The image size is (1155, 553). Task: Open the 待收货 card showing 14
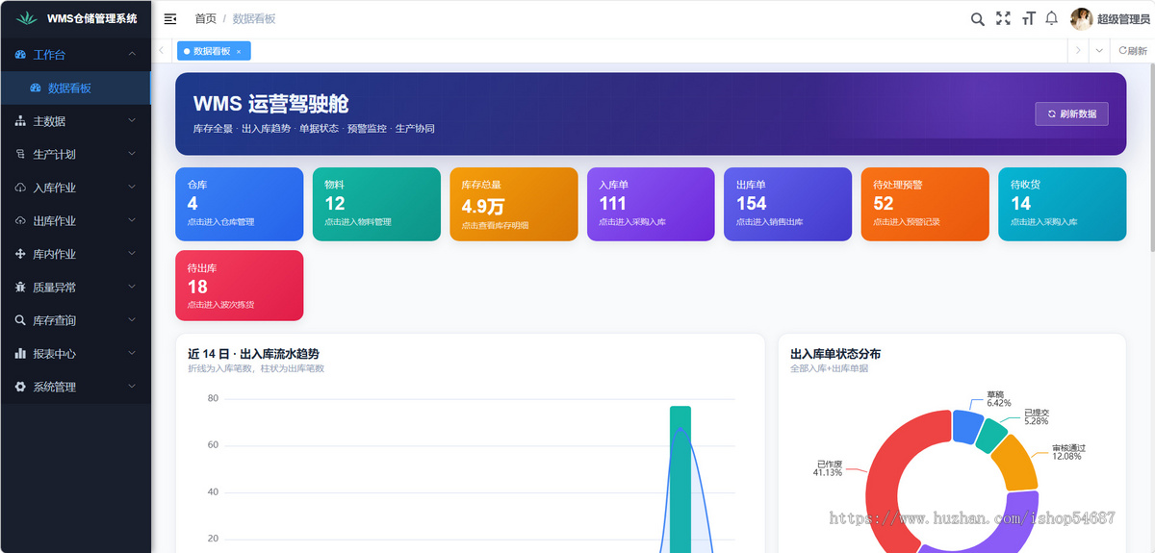(1063, 204)
